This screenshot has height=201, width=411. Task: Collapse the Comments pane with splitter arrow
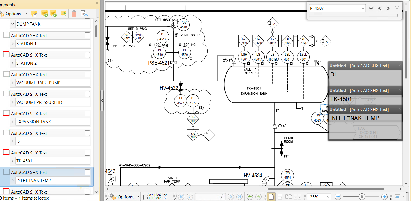tap(102, 100)
